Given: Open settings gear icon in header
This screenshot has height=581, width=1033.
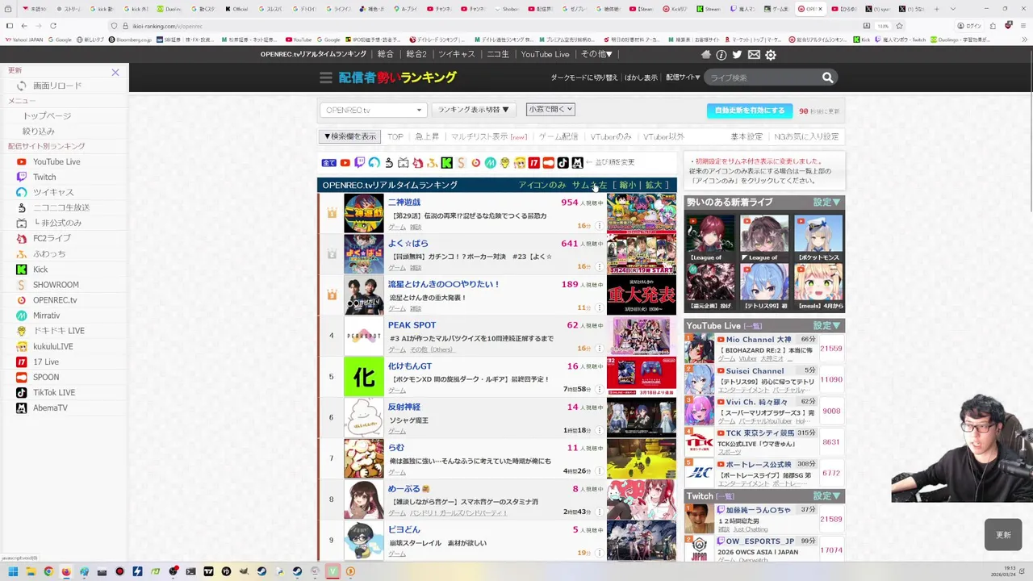Looking at the screenshot, I should tap(771, 55).
